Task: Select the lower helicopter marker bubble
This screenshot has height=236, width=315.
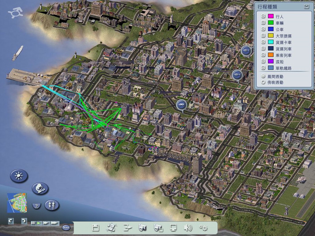Action: point(237,76)
